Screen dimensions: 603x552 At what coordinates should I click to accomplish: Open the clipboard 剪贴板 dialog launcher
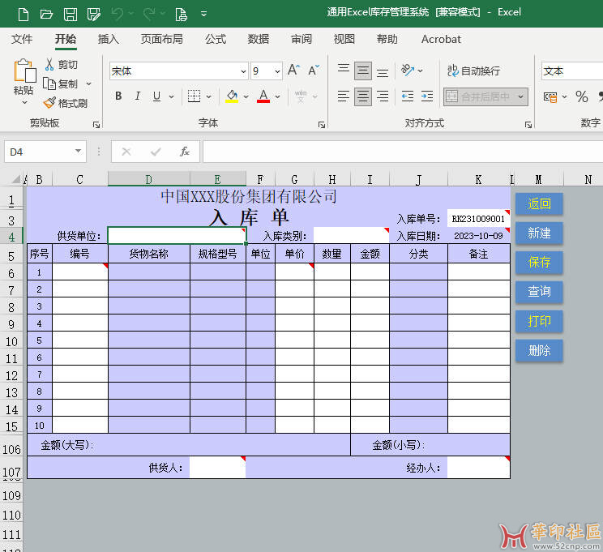click(96, 125)
